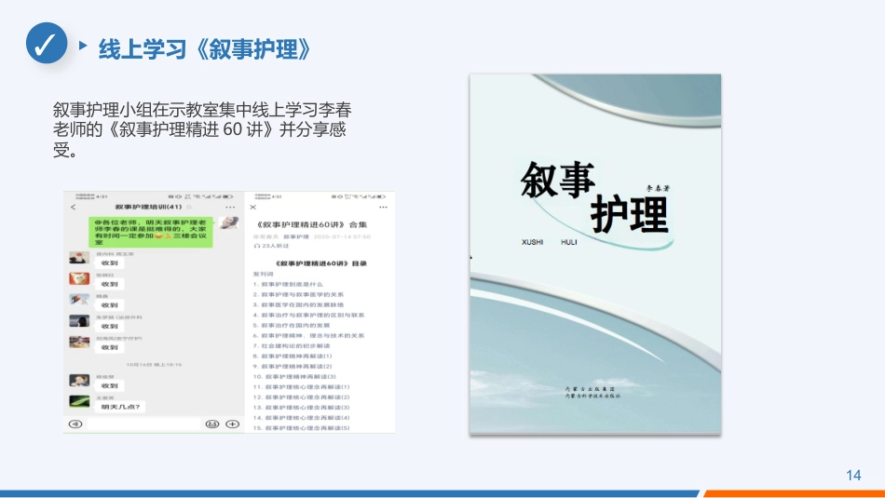Click the publisher text at cover bottom
Screen dimensions: 885x498
(592, 392)
